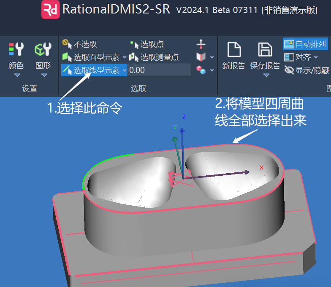The width and height of the screenshot is (331, 287).
Task: Open the 对齐 alignment dropdown
Action: [316, 57]
